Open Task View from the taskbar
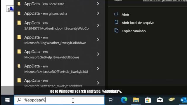This screenshot has height=105, width=187. pos(111,100)
